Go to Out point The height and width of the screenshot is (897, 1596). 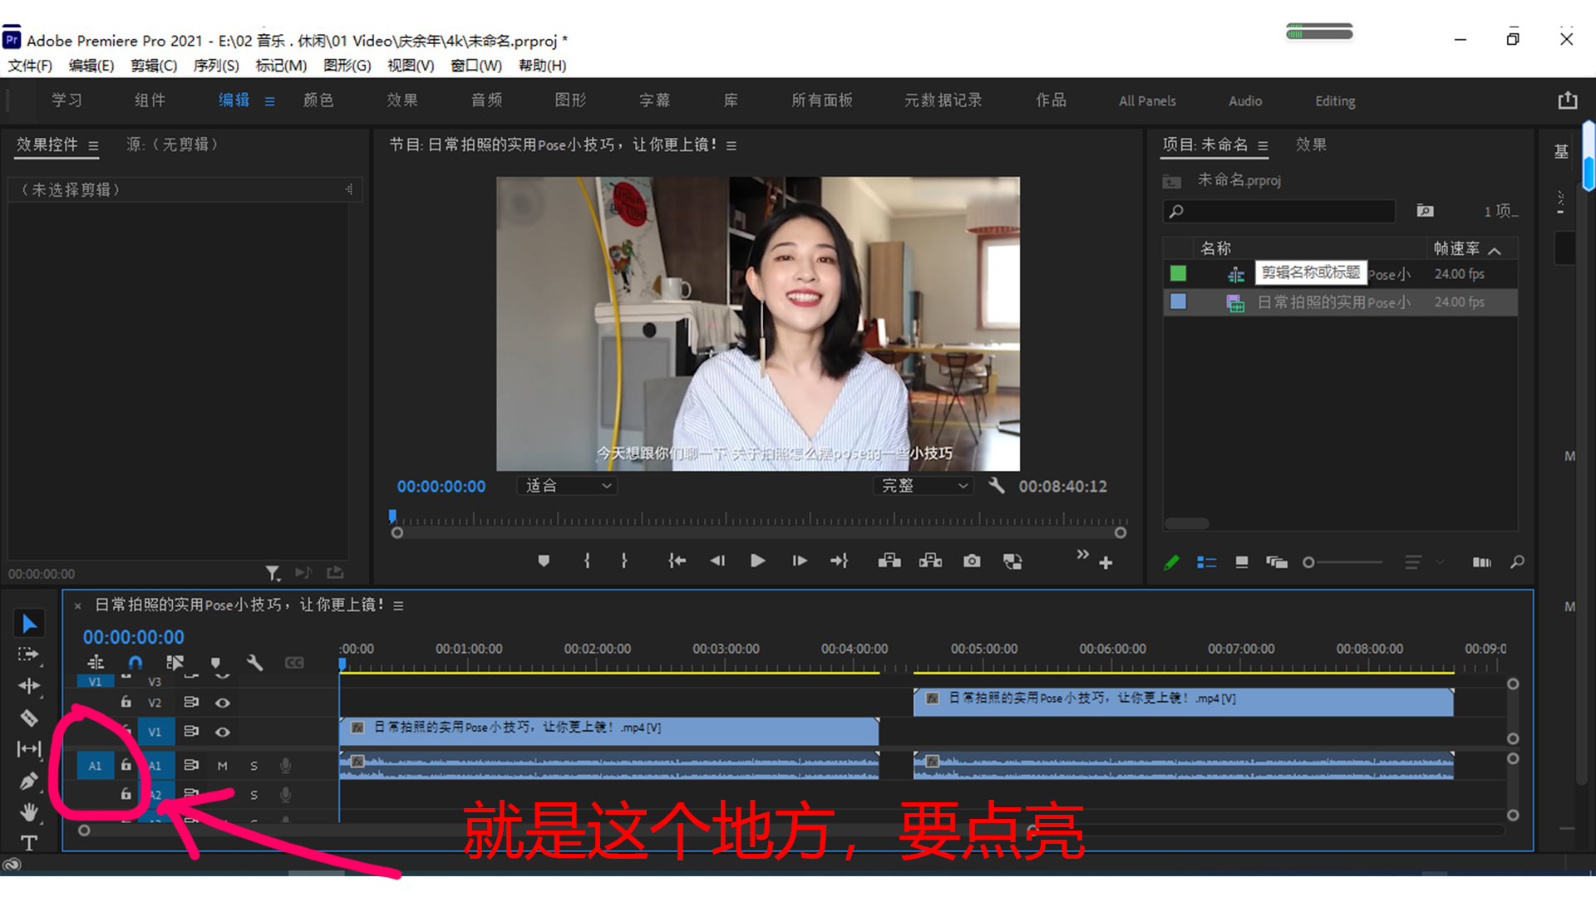(839, 561)
